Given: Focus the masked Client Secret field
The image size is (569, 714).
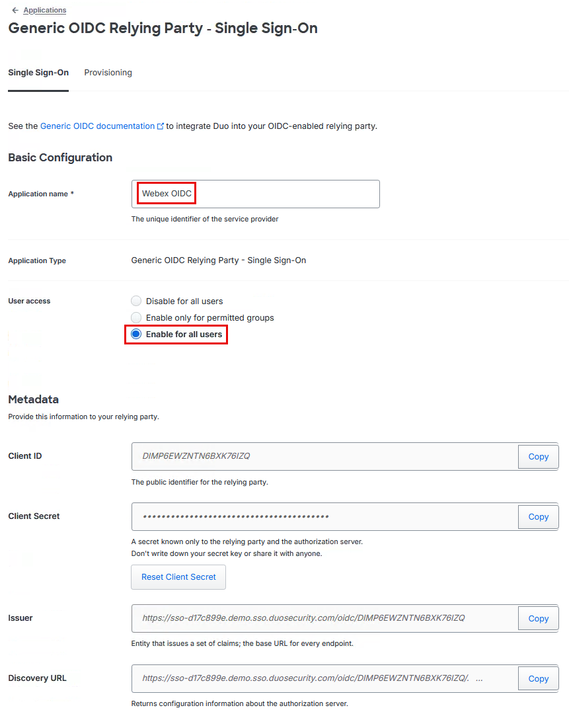Looking at the screenshot, I should pos(324,517).
